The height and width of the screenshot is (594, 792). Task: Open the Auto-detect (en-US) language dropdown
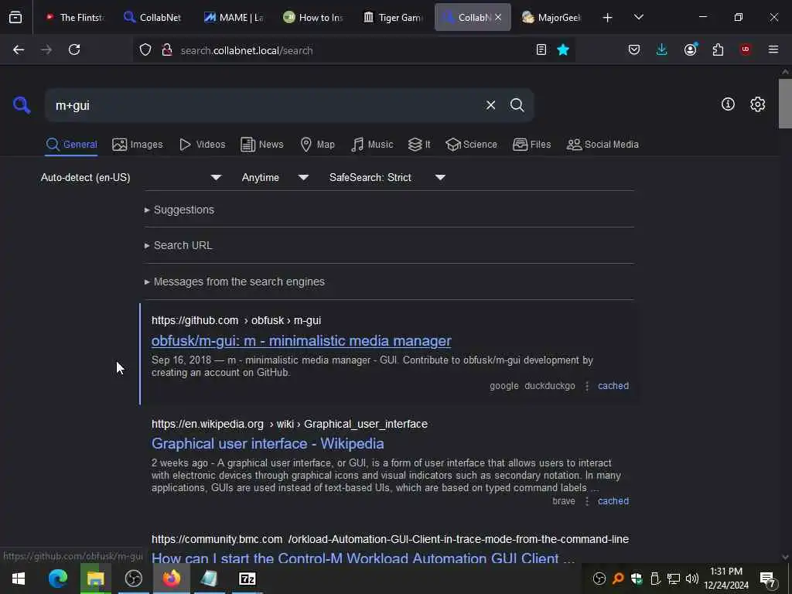131,177
